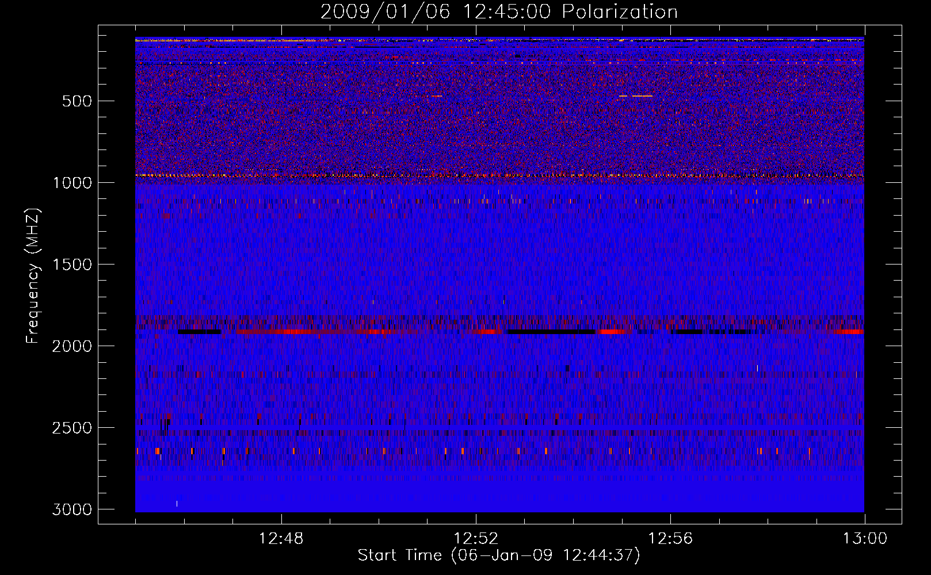Click the 12:48 time tick label
This screenshot has width=931, height=575.
281,539
